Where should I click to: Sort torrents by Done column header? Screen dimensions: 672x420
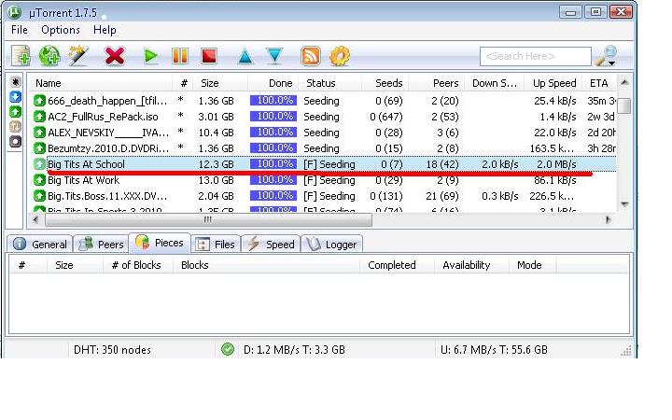pyautogui.click(x=280, y=83)
